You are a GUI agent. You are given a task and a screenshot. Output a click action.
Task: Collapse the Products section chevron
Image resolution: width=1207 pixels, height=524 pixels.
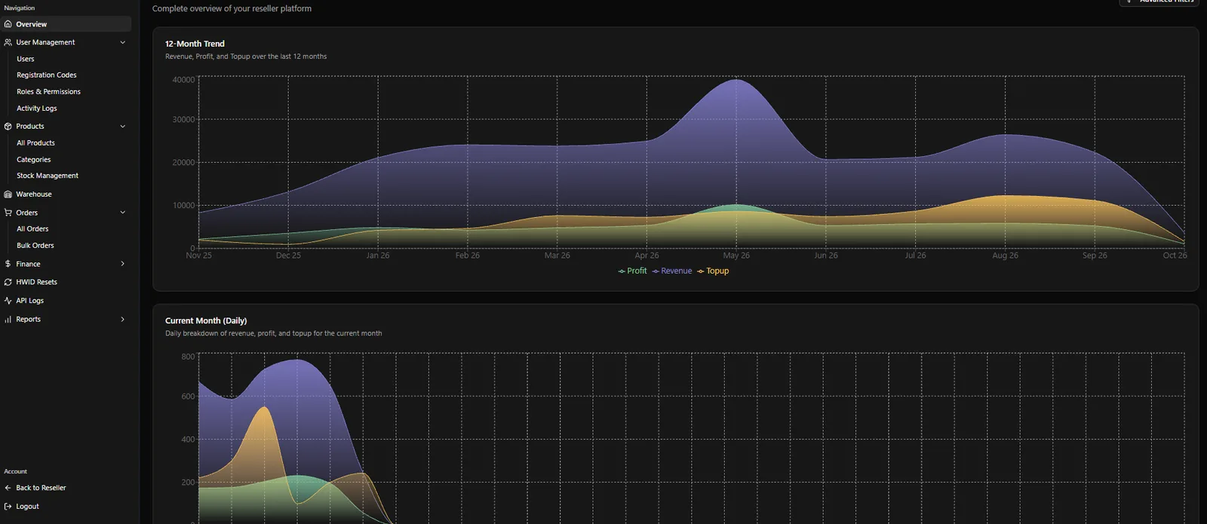tap(123, 126)
